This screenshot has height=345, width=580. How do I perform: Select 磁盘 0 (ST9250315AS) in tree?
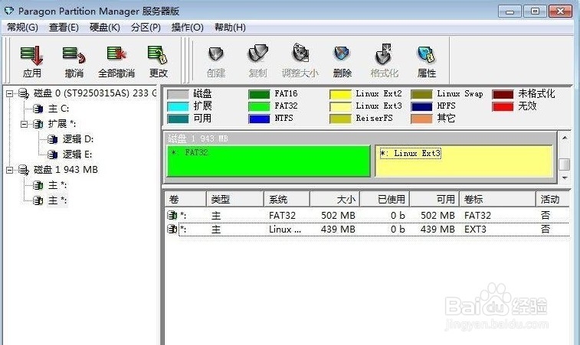pos(95,93)
